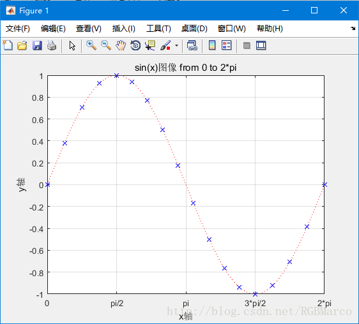Image resolution: width=359 pixels, height=324 pixels.
Task: Open a file with the folder icon
Action: pos(22,45)
